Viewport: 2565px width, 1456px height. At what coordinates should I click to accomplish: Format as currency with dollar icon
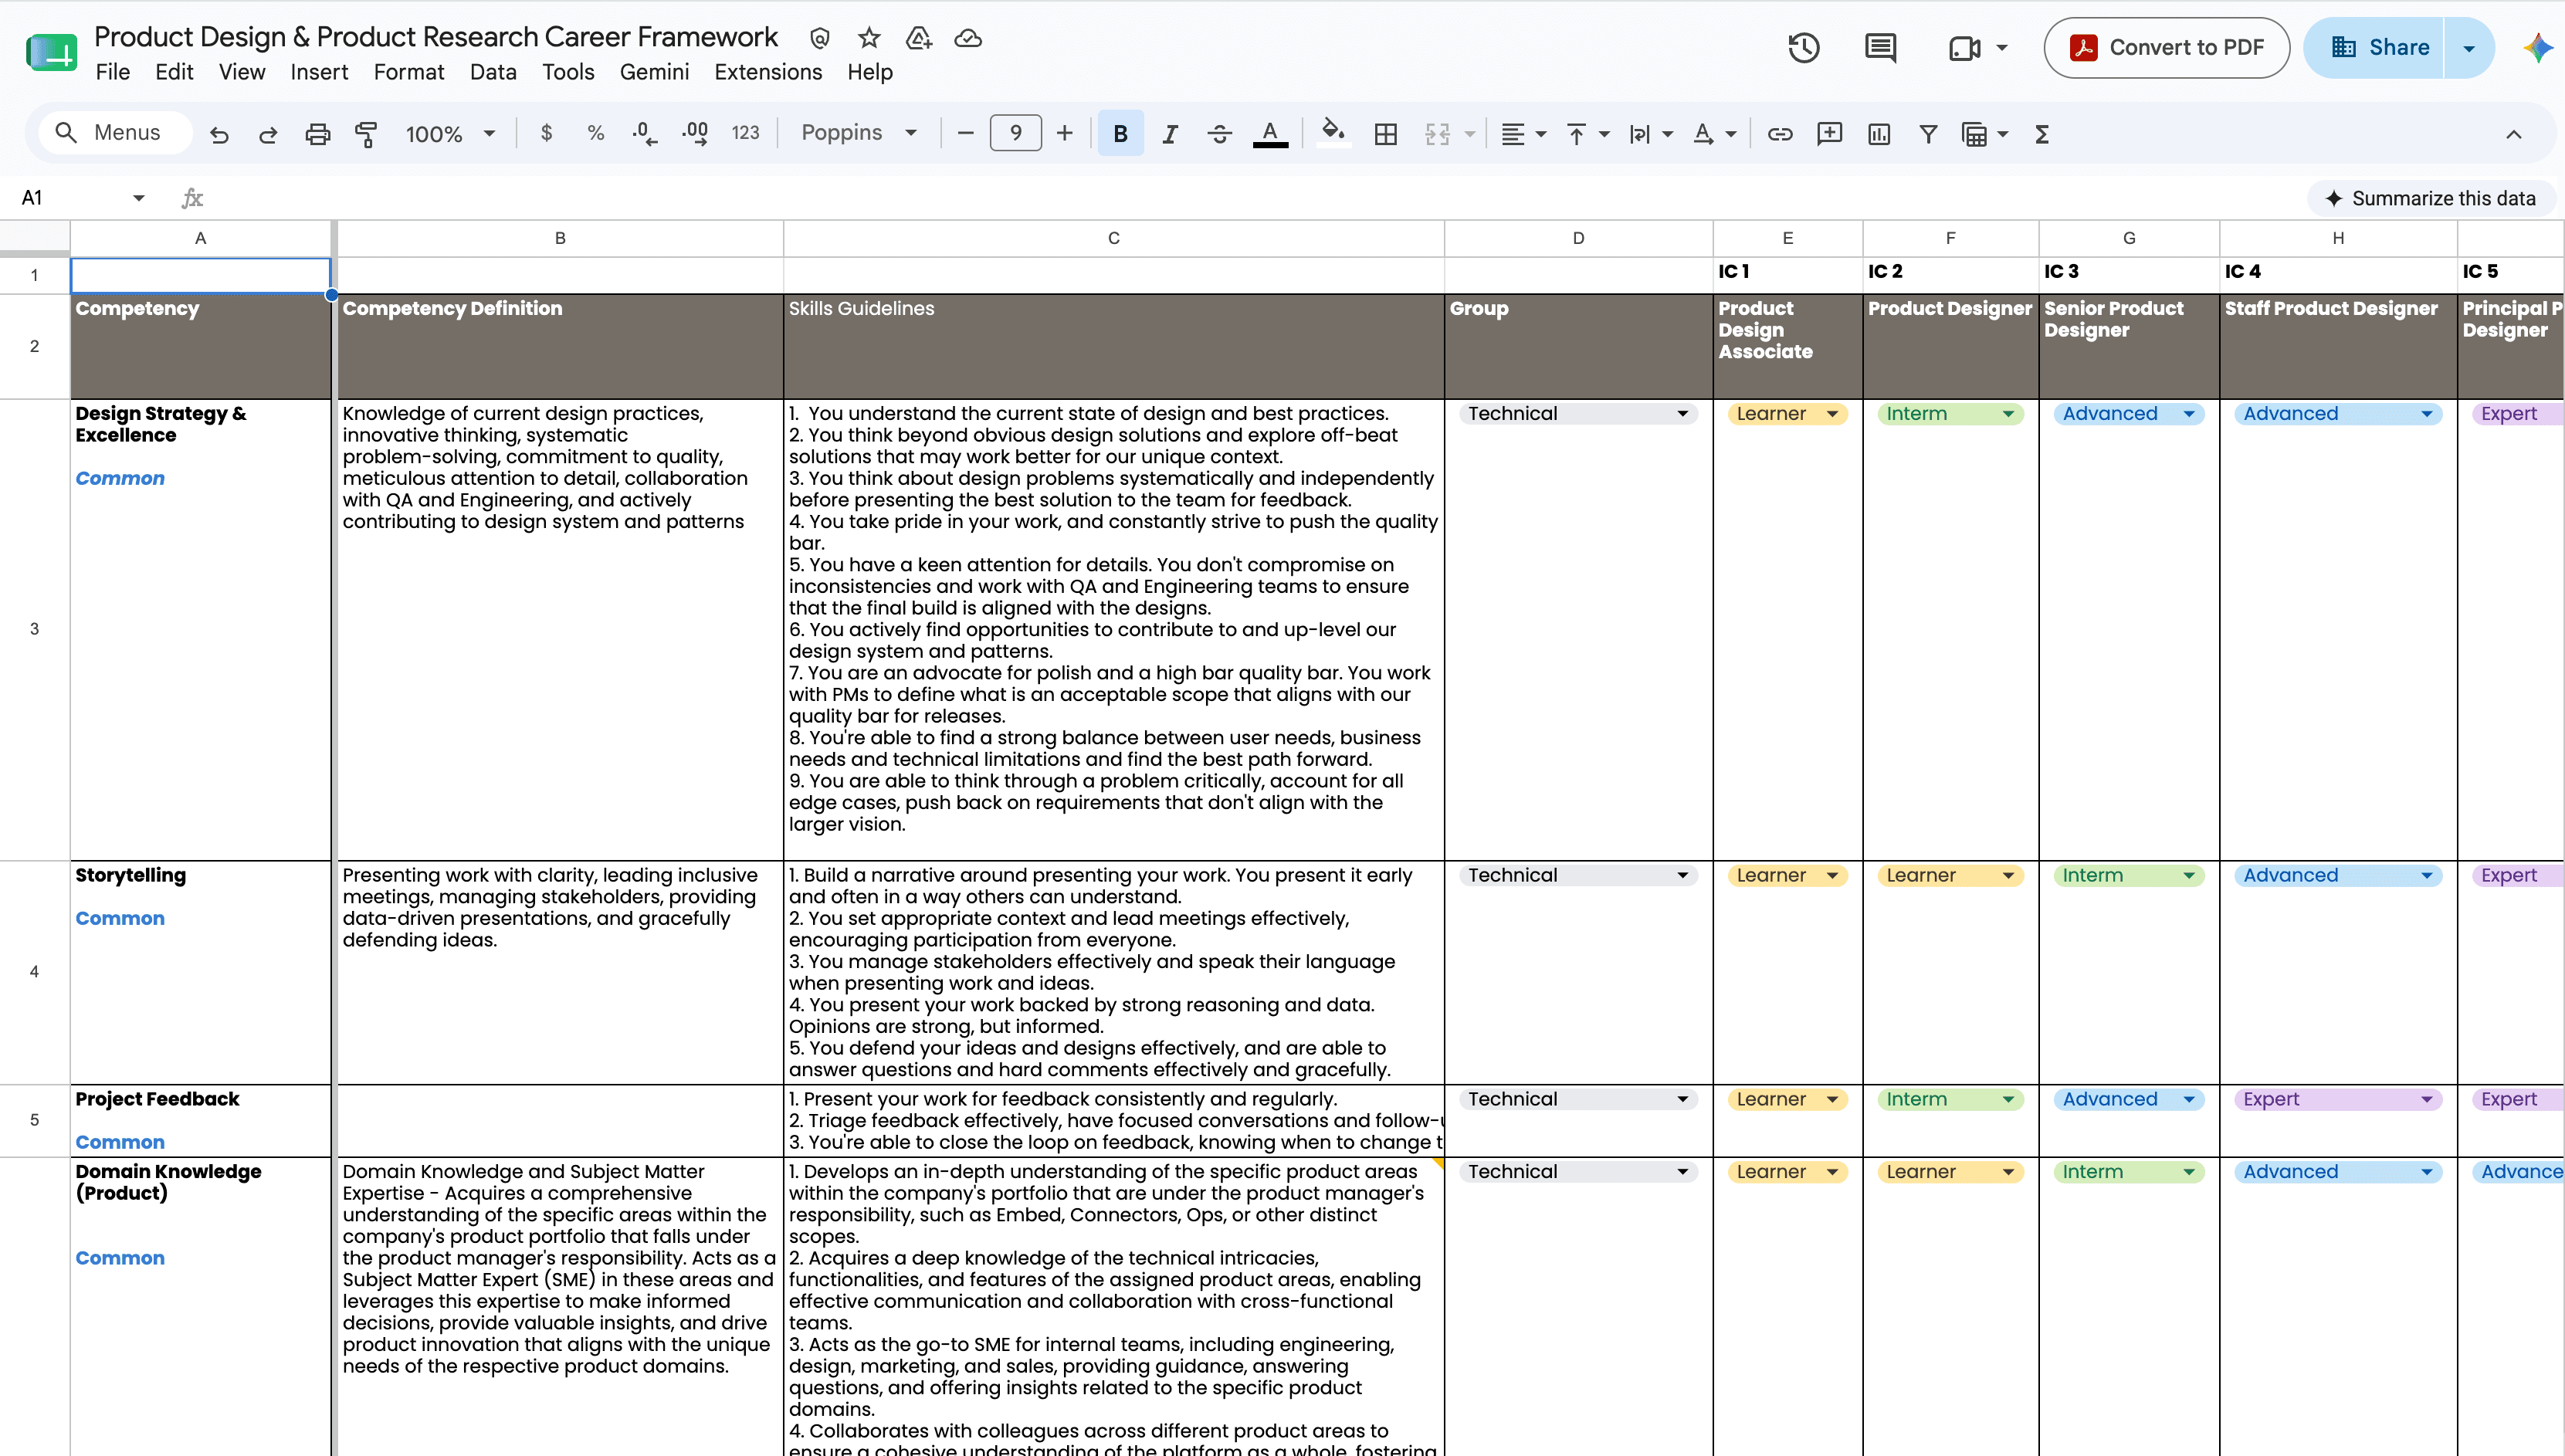(546, 133)
